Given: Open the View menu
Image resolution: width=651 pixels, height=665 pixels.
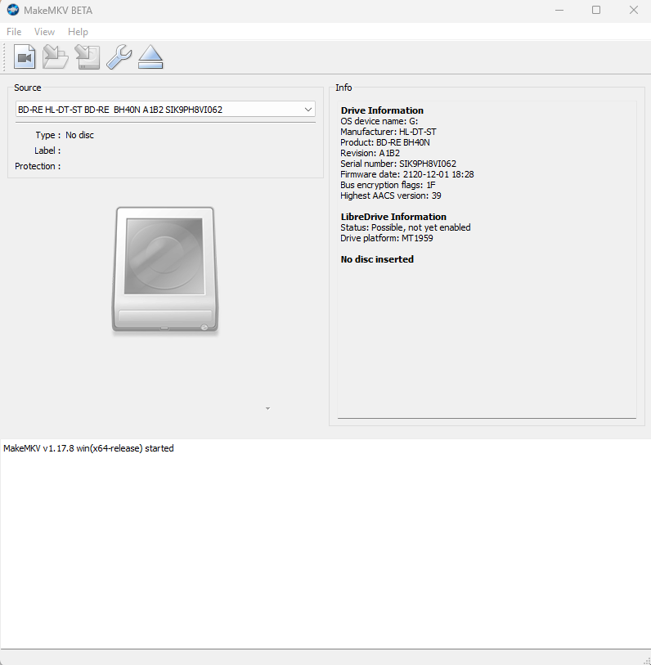Looking at the screenshot, I should [x=44, y=32].
